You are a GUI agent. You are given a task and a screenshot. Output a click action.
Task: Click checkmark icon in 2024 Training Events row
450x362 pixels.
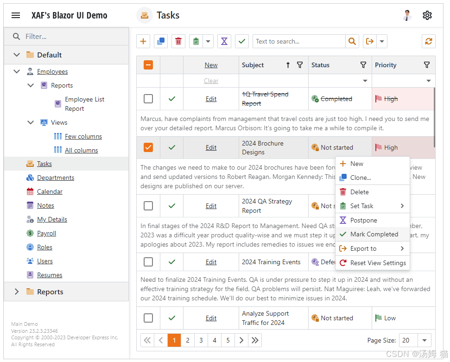pyautogui.click(x=172, y=262)
